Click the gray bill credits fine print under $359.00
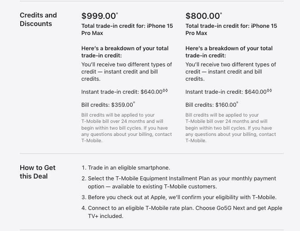Image resolution: width=300 pixels, height=231 pixels. click(126, 128)
